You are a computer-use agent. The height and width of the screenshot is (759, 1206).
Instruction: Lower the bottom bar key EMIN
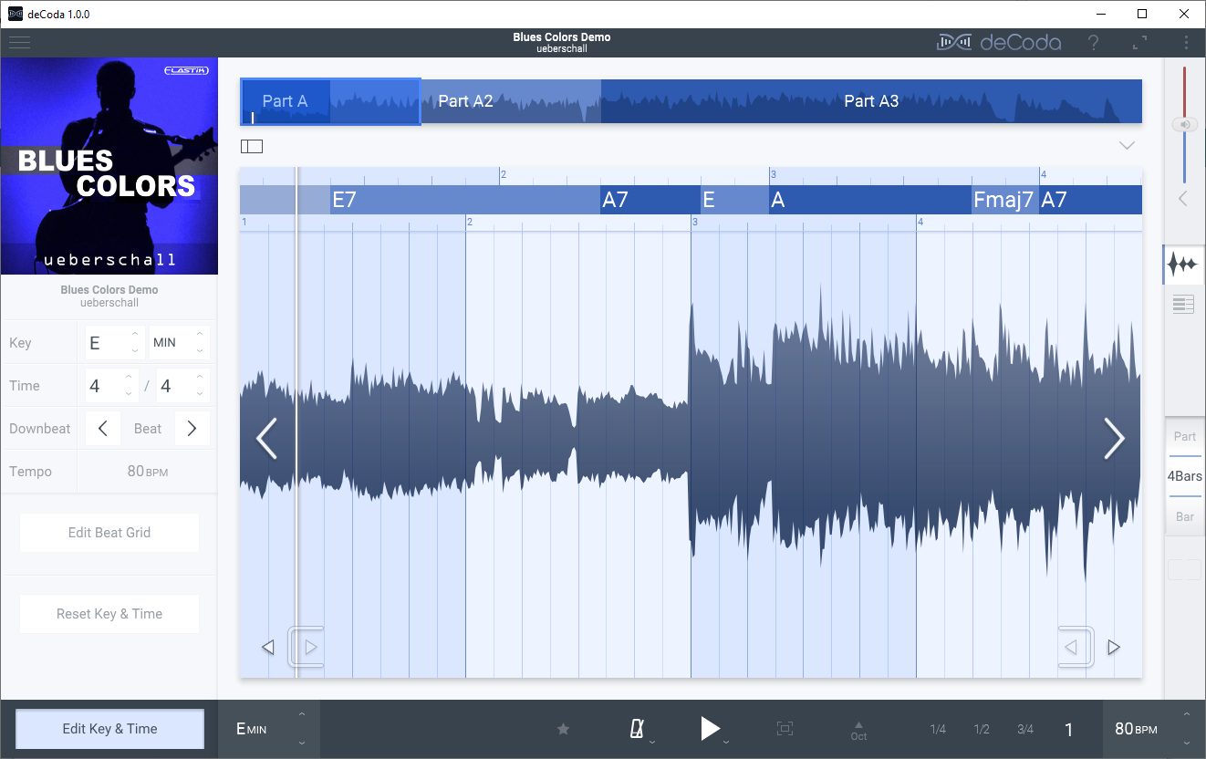click(302, 743)
